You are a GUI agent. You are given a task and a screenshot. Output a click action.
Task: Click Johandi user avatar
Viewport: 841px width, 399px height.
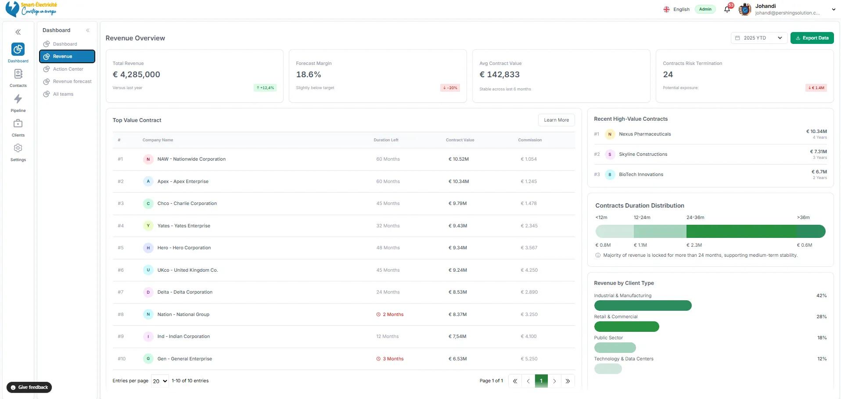click(745, 9)
